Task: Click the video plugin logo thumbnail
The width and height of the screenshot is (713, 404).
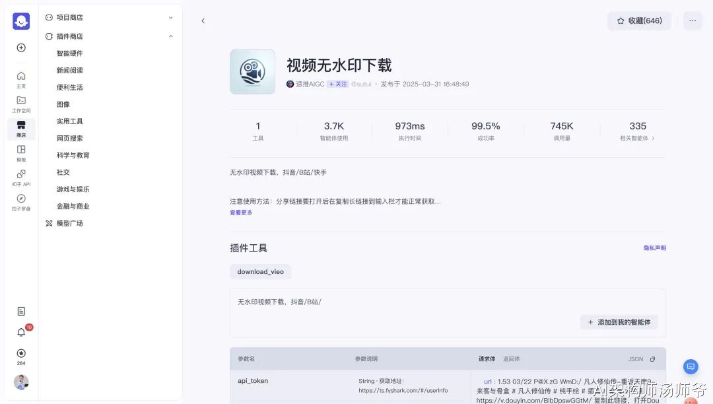Action: click(x=252, y=72)
